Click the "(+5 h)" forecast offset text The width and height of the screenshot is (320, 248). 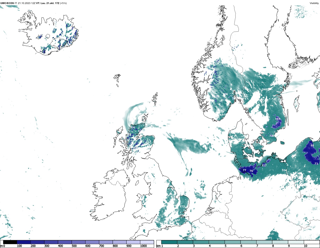[63, 3]
